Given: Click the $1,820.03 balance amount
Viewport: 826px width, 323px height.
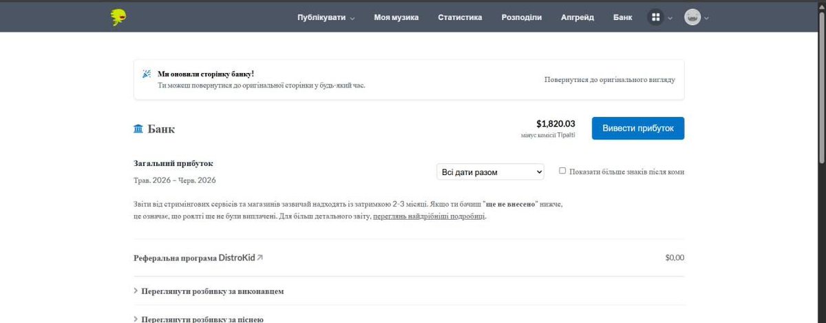Looking at the screenshot, I should [555, 124].
